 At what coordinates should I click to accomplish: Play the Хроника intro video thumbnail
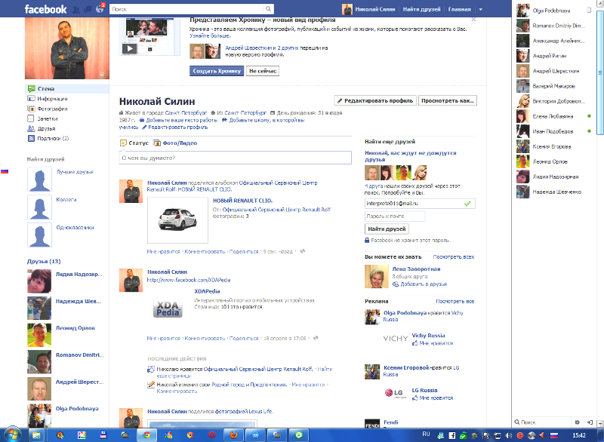(149, 35)
